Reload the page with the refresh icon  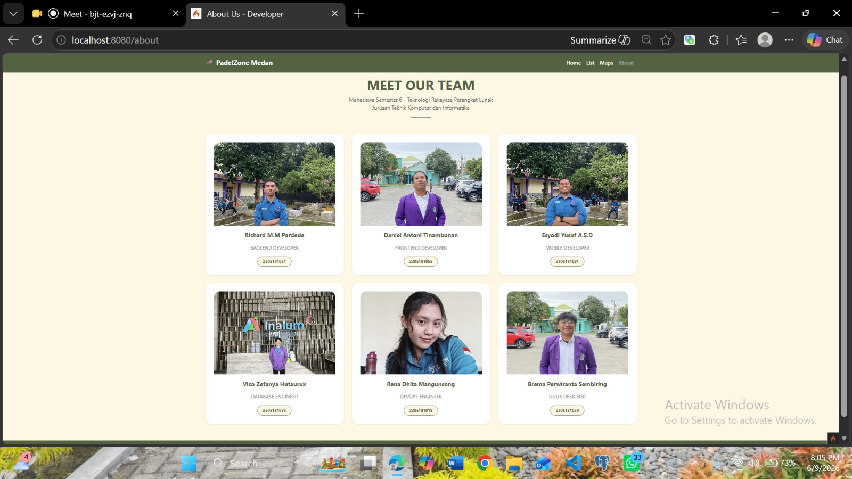(37, 40)
